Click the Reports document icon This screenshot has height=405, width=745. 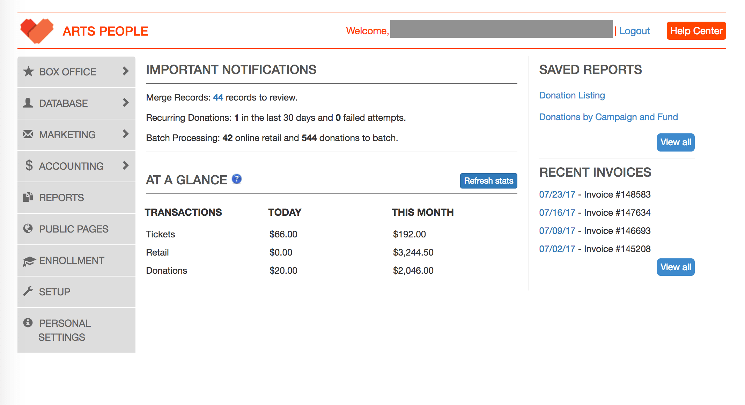28,197
